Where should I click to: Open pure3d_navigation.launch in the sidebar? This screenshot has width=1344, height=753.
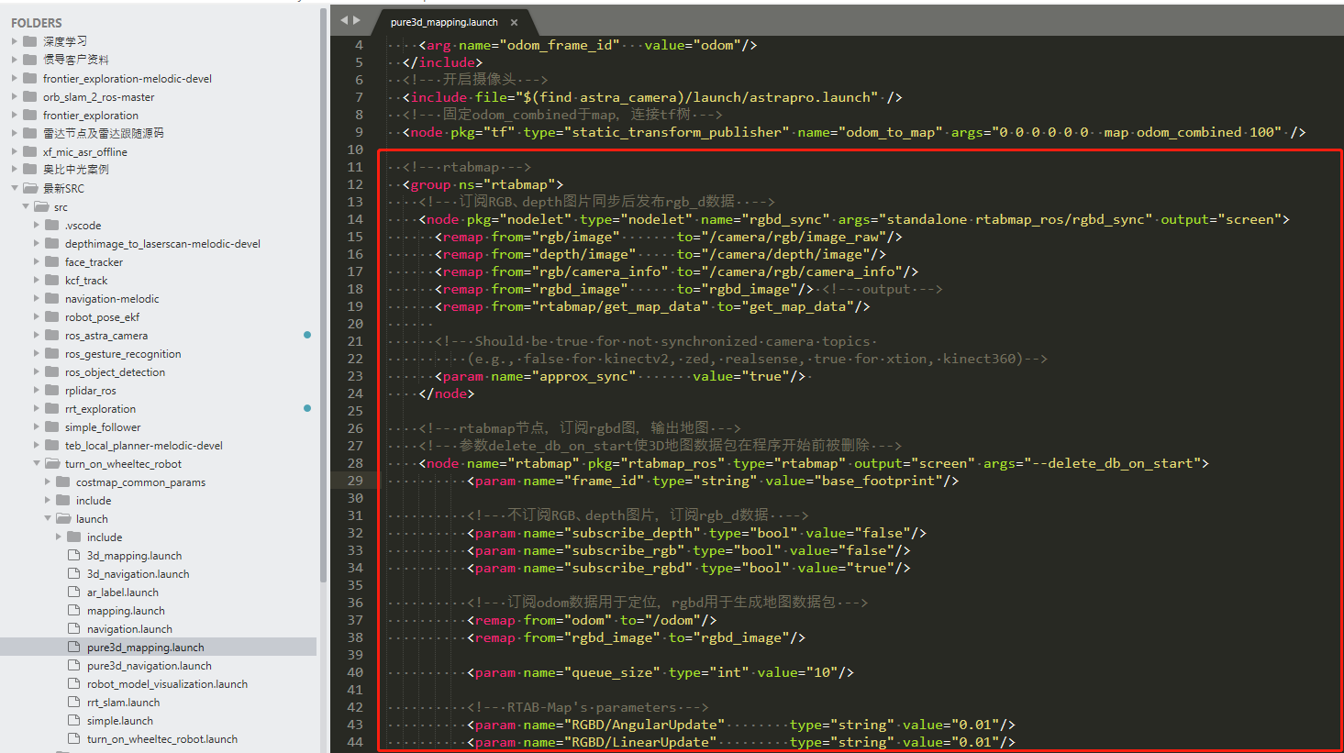149,666
